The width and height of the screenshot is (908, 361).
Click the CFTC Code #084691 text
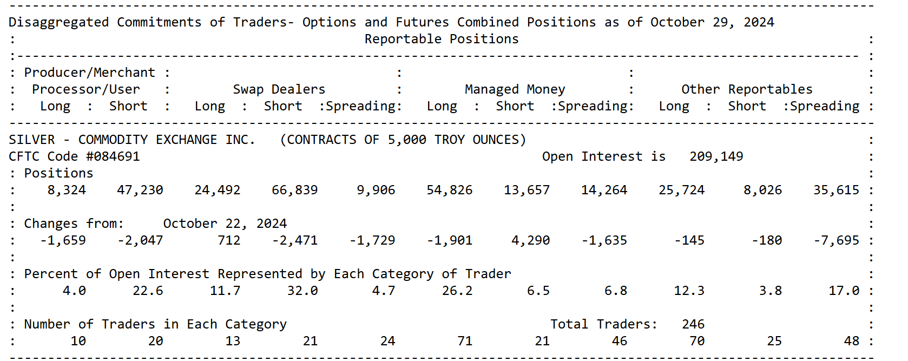pos(74,156)
